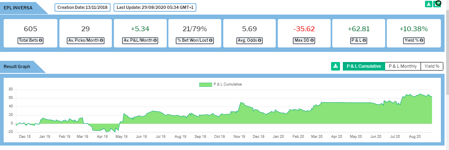The height and width of the screenshot is (150, 449).
Task: Select the P & L Cumulative tab
Action: pos(364,66)
